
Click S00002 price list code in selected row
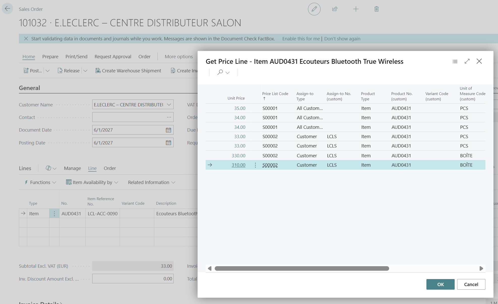[x=270, y=165]
